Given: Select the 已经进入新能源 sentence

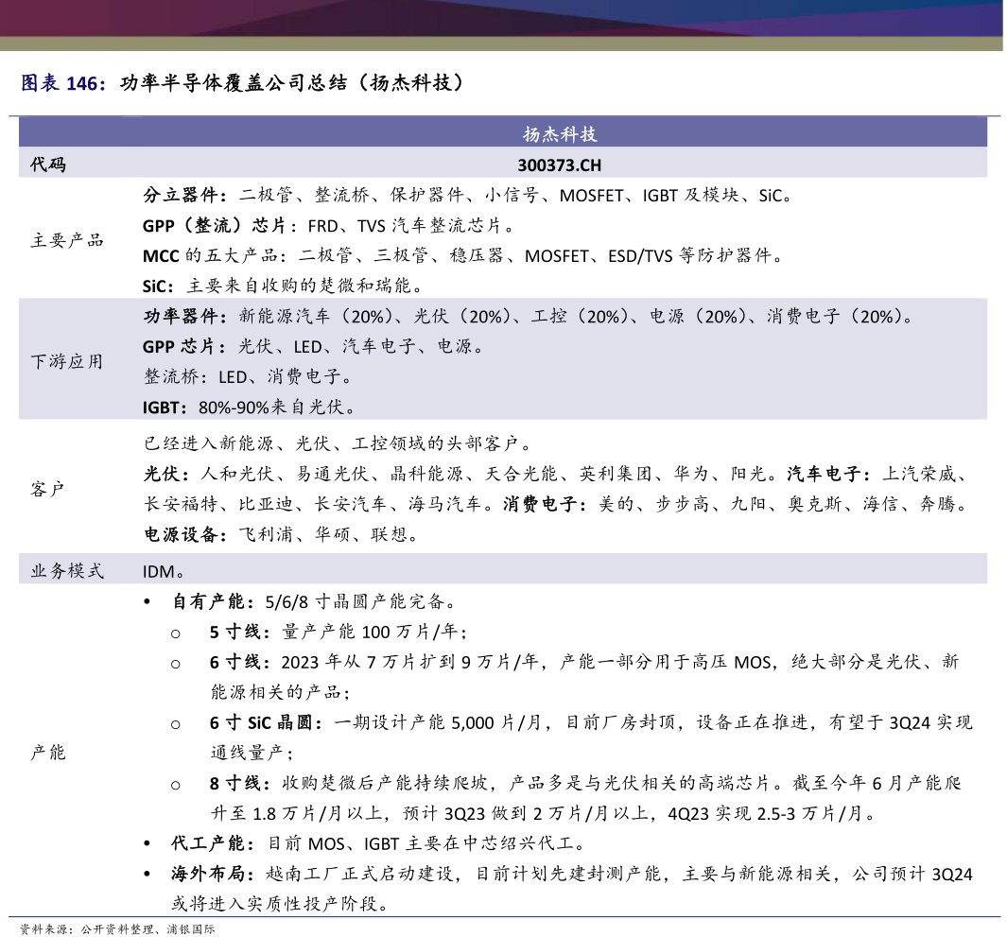Looking at the screenshot, I should tap(338, 443).
